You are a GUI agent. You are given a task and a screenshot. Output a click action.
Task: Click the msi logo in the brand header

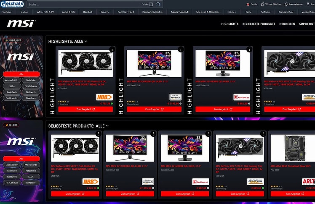point(21,24)
